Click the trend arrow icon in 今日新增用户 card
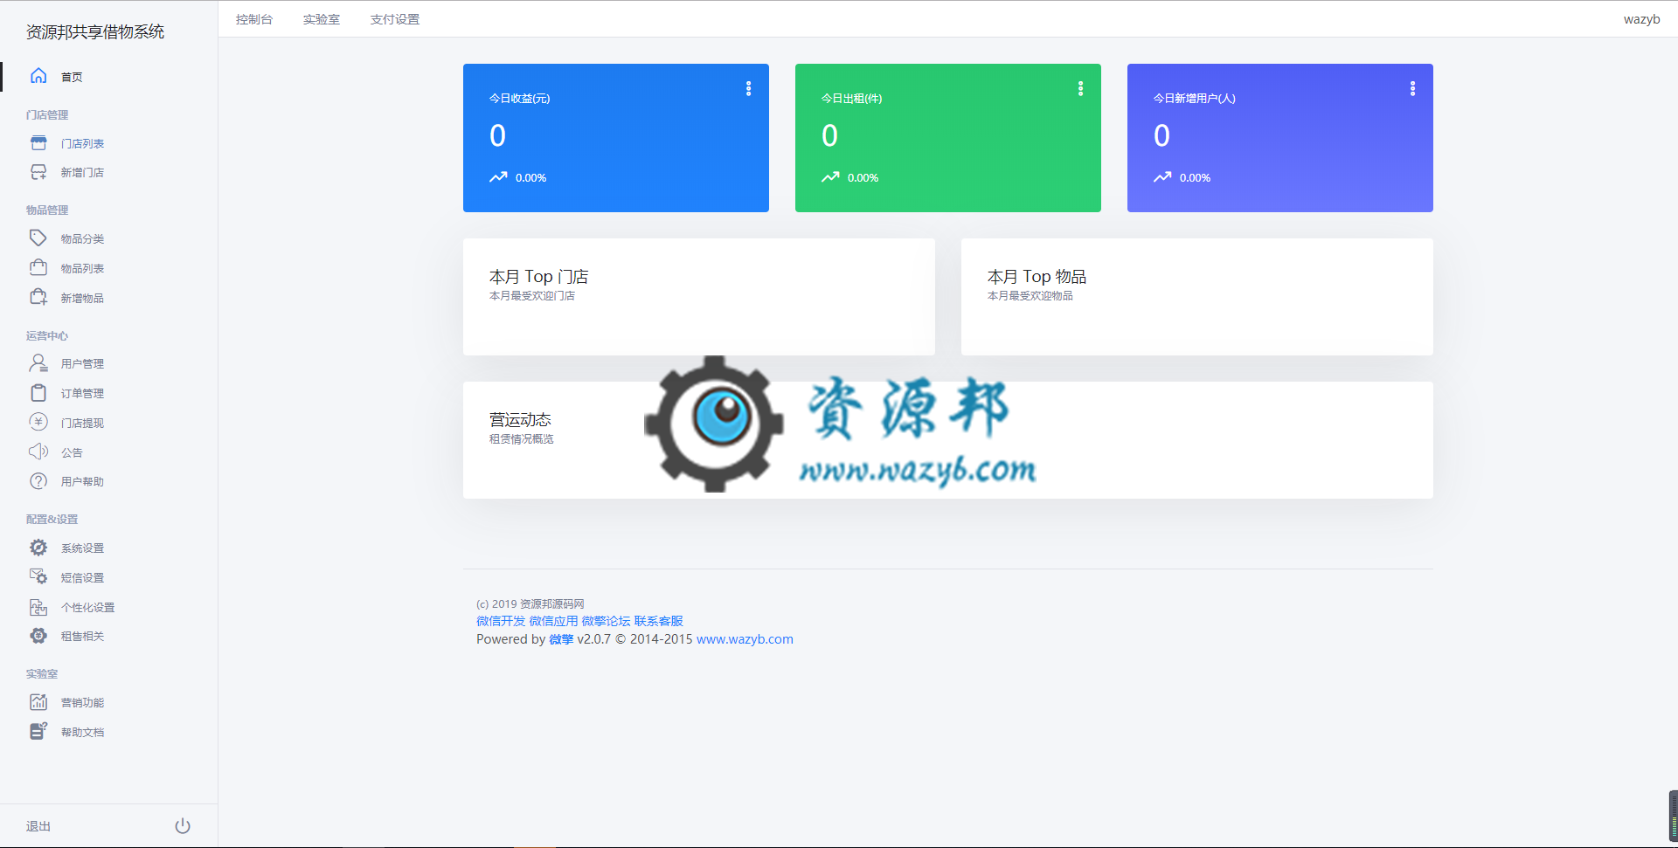Viewport: 1678px width, 848px height. click(x=1162, y=177)
